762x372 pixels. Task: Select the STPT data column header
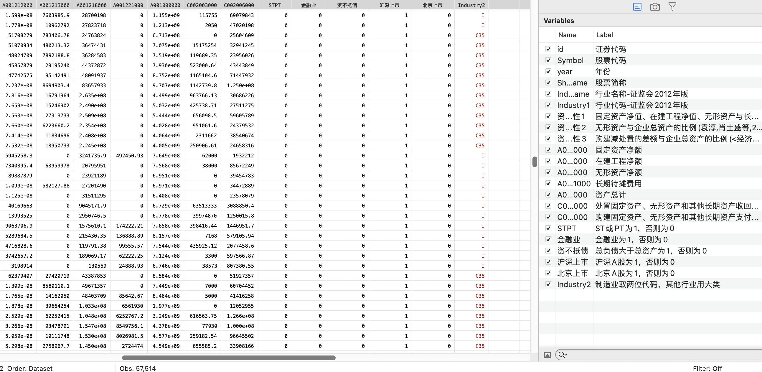point(274,5)
